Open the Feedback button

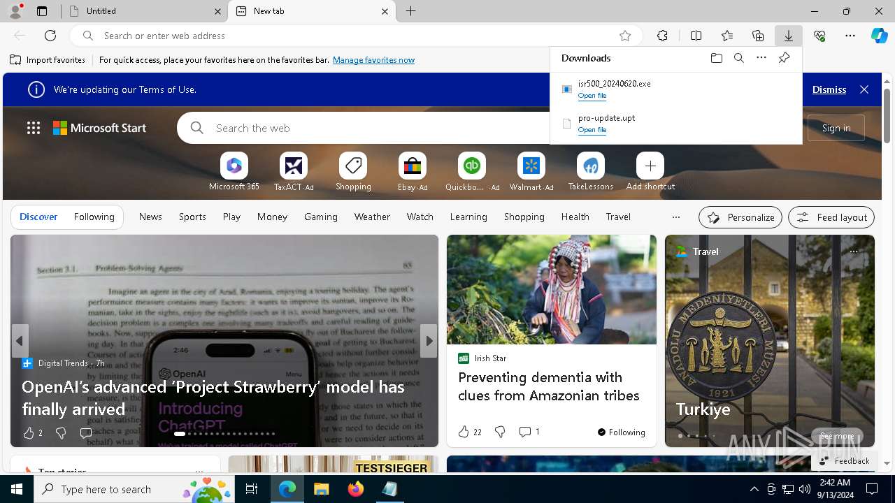click(x=844, y=460)
